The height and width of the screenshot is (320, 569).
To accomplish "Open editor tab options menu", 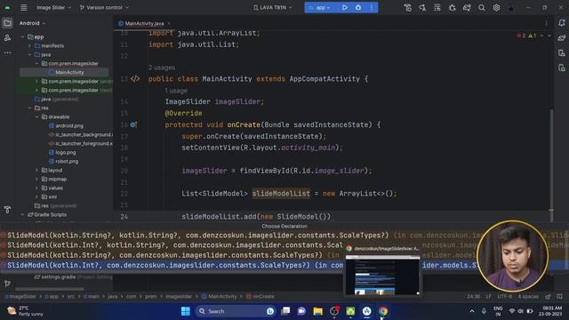I will [x=546, y=23].
